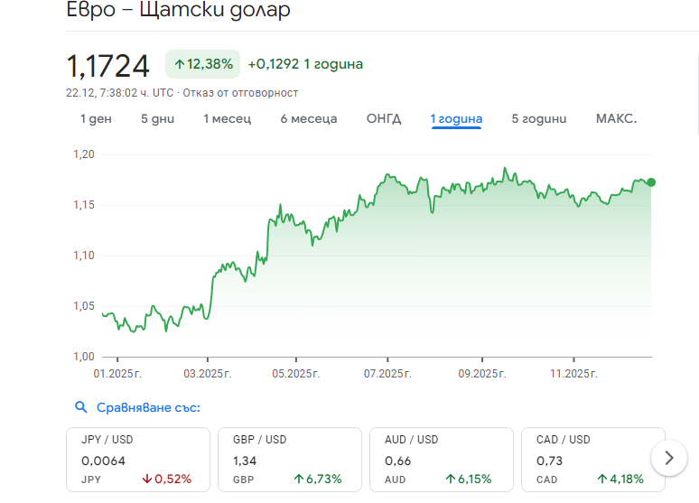Click the 12,38% change badge
Viewport: 699px width, 503px height.
click(x=203, y=64)
